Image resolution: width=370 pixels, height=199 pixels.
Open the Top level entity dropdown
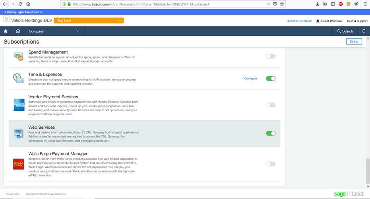pos(89,21)
